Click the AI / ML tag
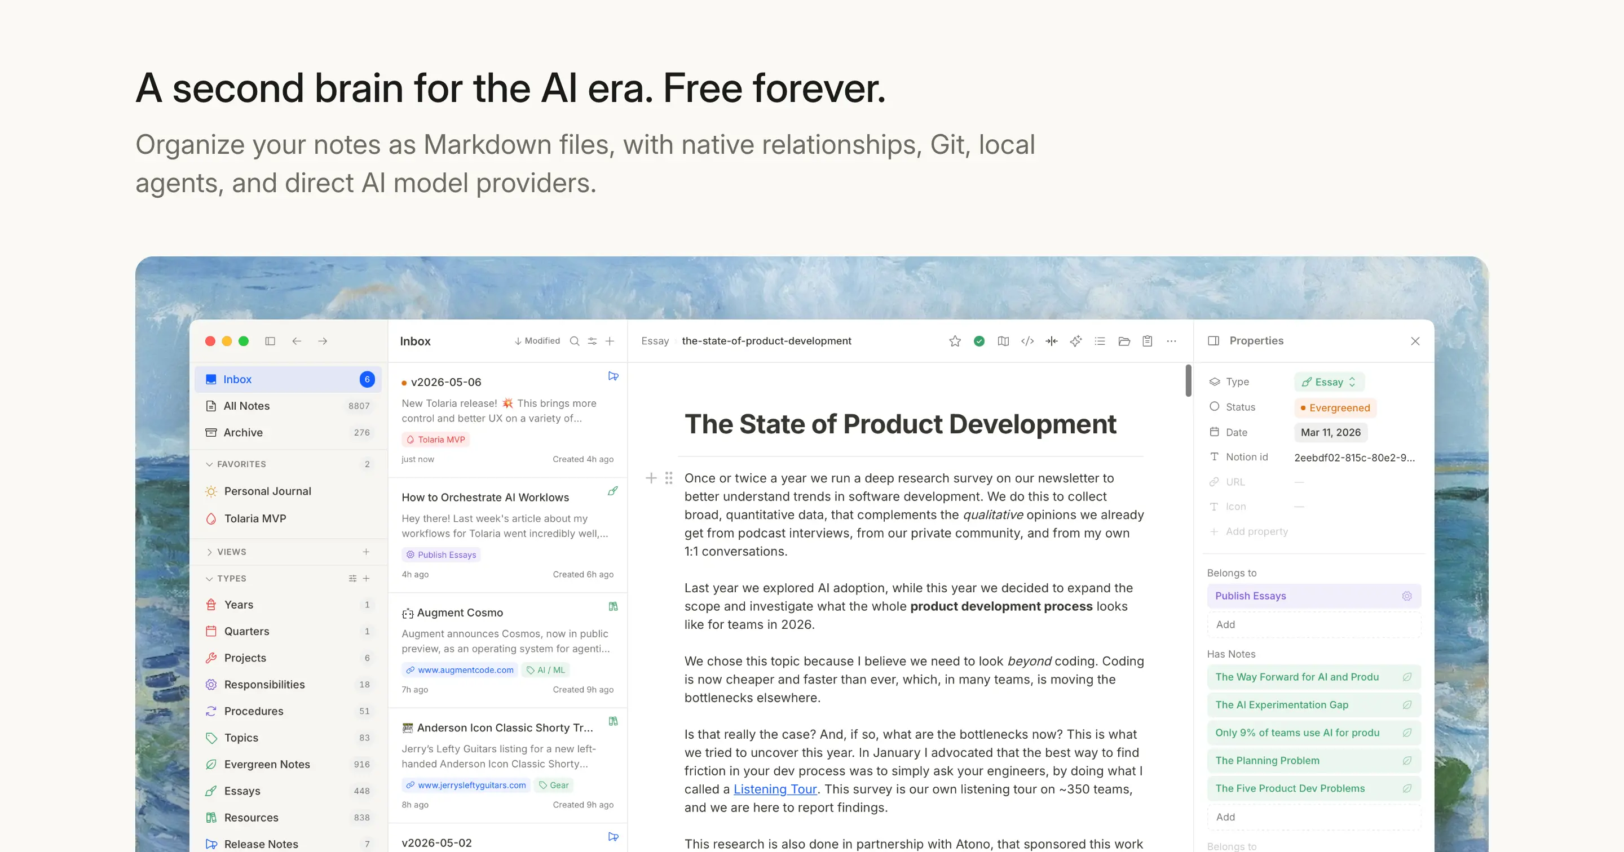 545,671
